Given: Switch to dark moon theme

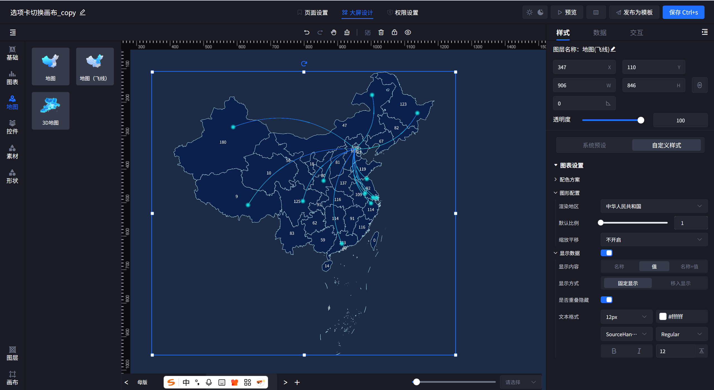Looking at the screenshot, I should (540, 12).
